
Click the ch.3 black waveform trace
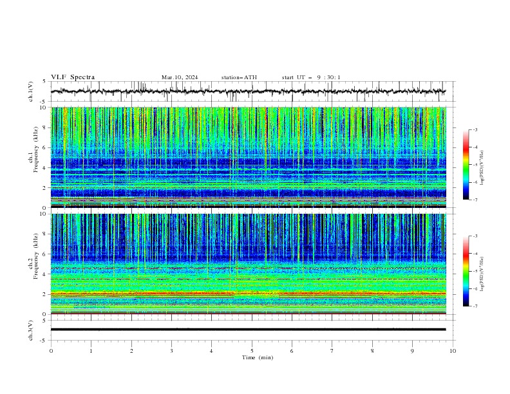[x=248, y=330]
